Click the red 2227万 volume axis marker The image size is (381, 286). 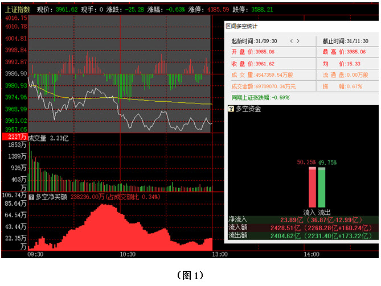pos(14,137)
